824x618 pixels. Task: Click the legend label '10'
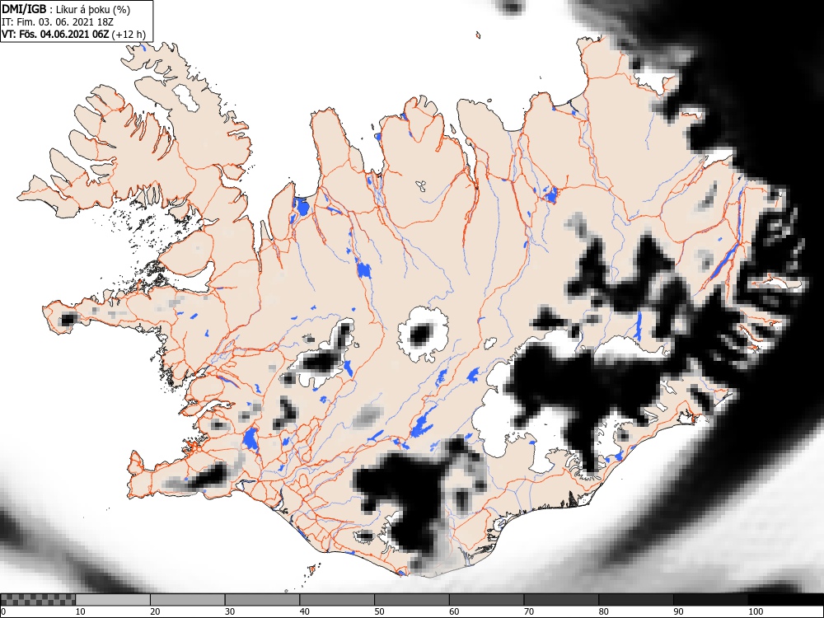(x=80, y=611)
